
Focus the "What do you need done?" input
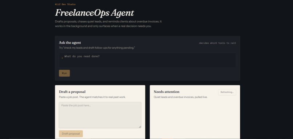(148, 60)
